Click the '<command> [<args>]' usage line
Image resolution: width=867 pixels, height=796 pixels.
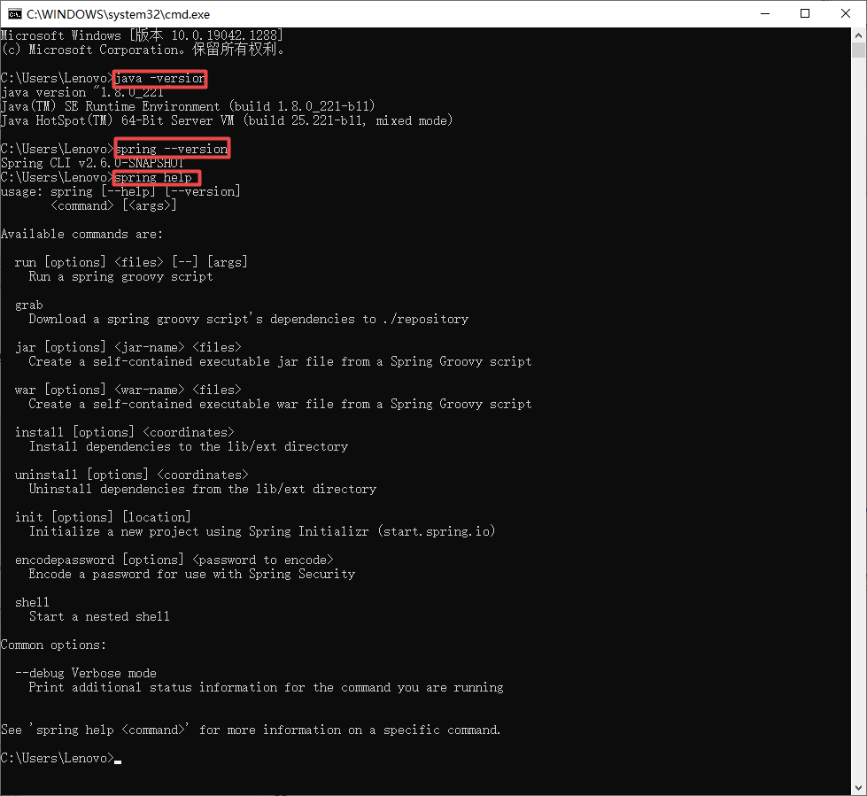(x=113, y=205)
